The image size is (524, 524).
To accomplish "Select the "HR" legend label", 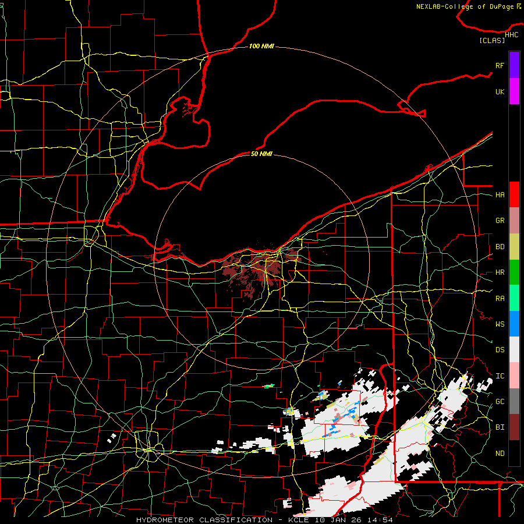I will click(500, 272).
